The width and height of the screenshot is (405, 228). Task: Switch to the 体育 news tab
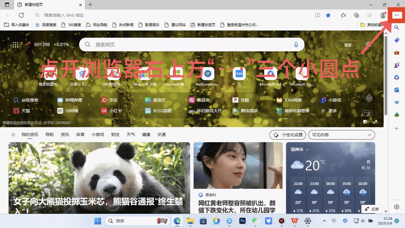click(80, 134)
